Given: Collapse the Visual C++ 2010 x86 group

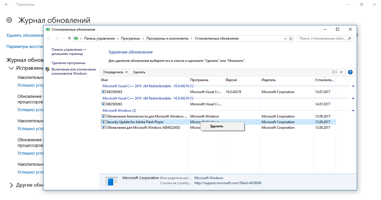Looking at the screenshot, I should [353, 98].
